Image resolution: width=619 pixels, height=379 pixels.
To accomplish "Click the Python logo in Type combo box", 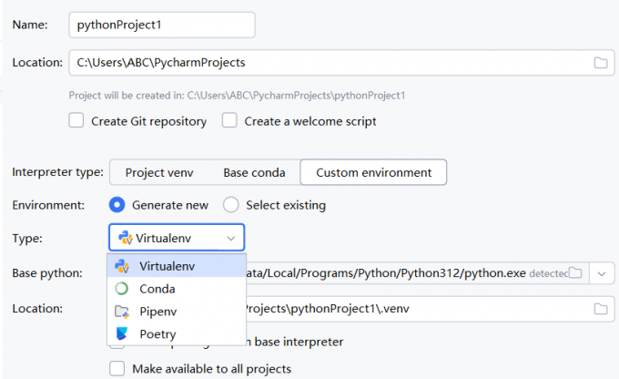I will [x=125, y=238].
